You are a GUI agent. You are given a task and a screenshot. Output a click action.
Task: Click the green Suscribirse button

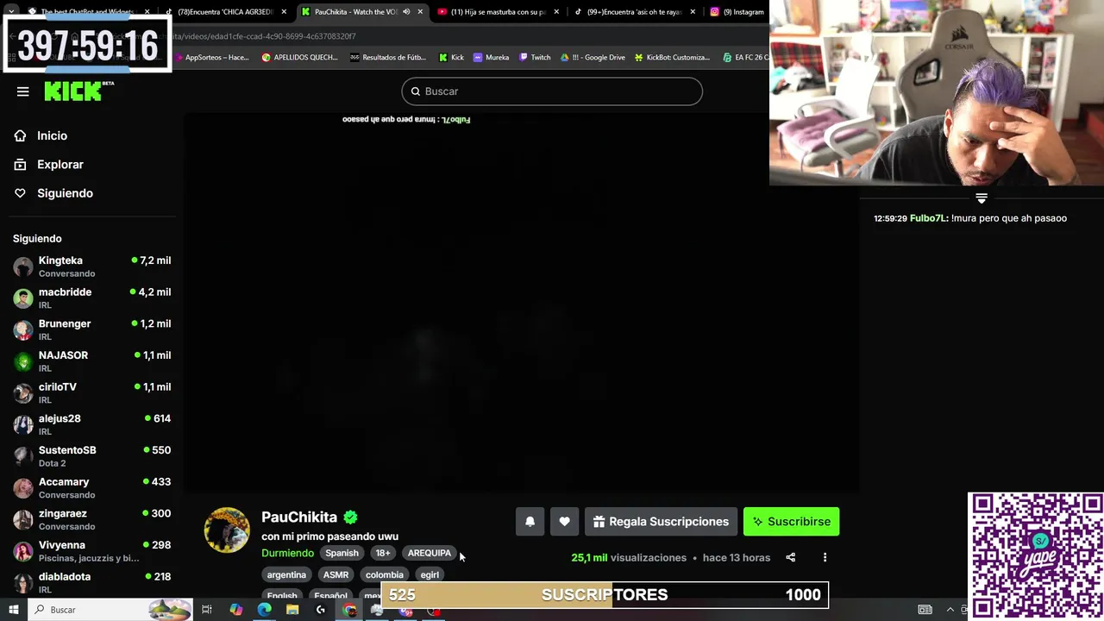pos(791,521)
